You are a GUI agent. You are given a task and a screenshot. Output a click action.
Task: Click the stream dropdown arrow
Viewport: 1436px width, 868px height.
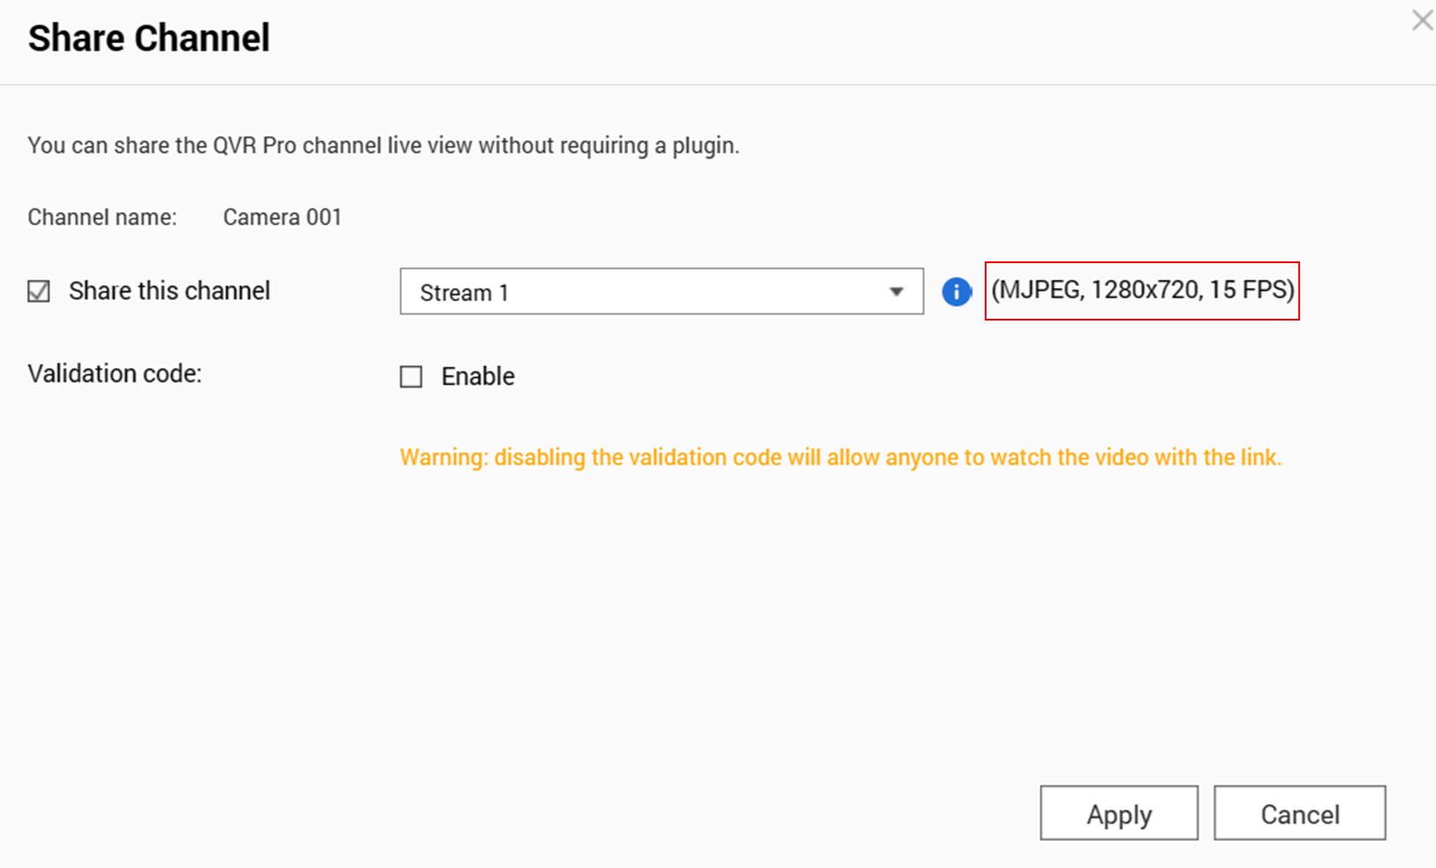tap(896, 292)
